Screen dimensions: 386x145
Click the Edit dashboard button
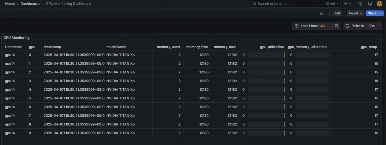pos(337,13)
